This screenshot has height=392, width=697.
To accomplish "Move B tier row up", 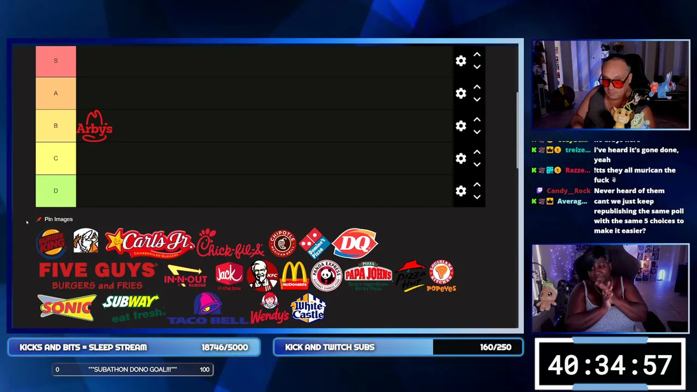I will pos(477,120).
